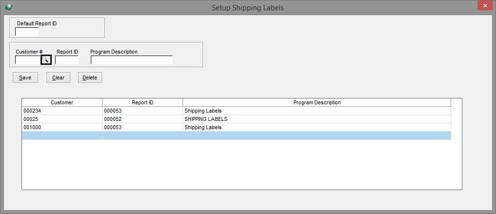This screenshot has width=496, height=214.
Task: Select the highlighted empty grid row
Action: [x=236, y=136]
